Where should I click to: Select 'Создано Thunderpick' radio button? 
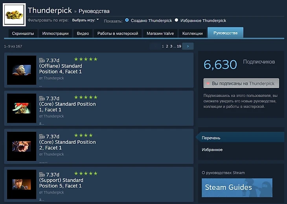(127, 20)
